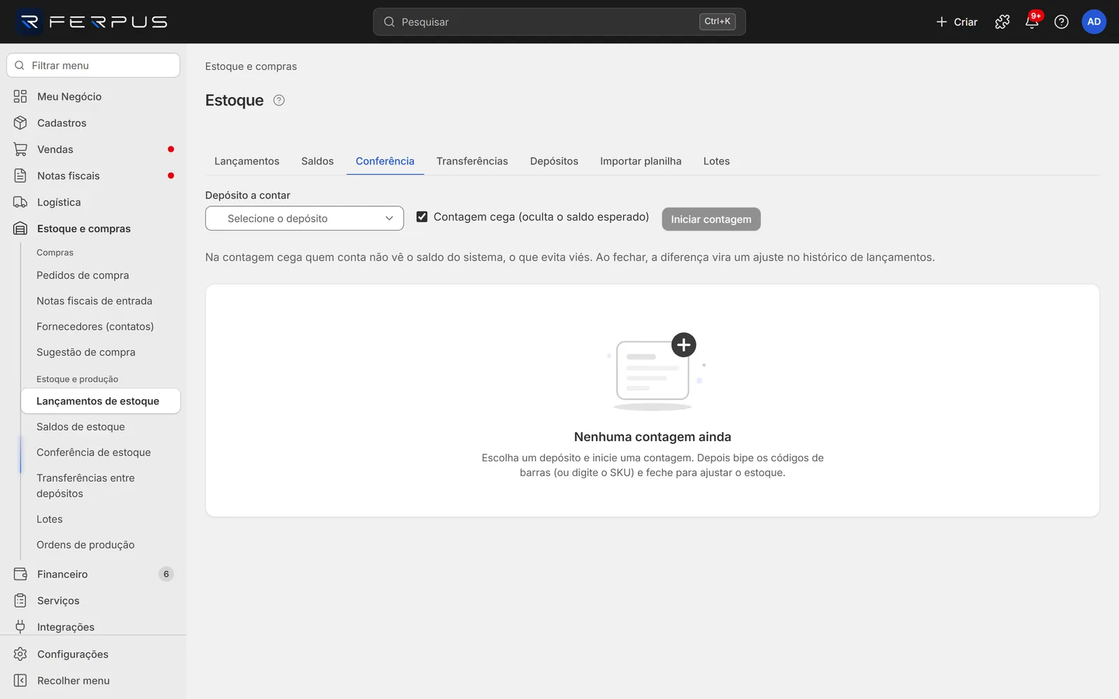Switch to the Saldos tab
Viewport: 1119px width, 699px height.
tap(318, 161)
